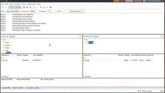The width and height of the screenshot is (165, 93).
Task: Select farook directory in local file list
Action: tap(22, 60)
